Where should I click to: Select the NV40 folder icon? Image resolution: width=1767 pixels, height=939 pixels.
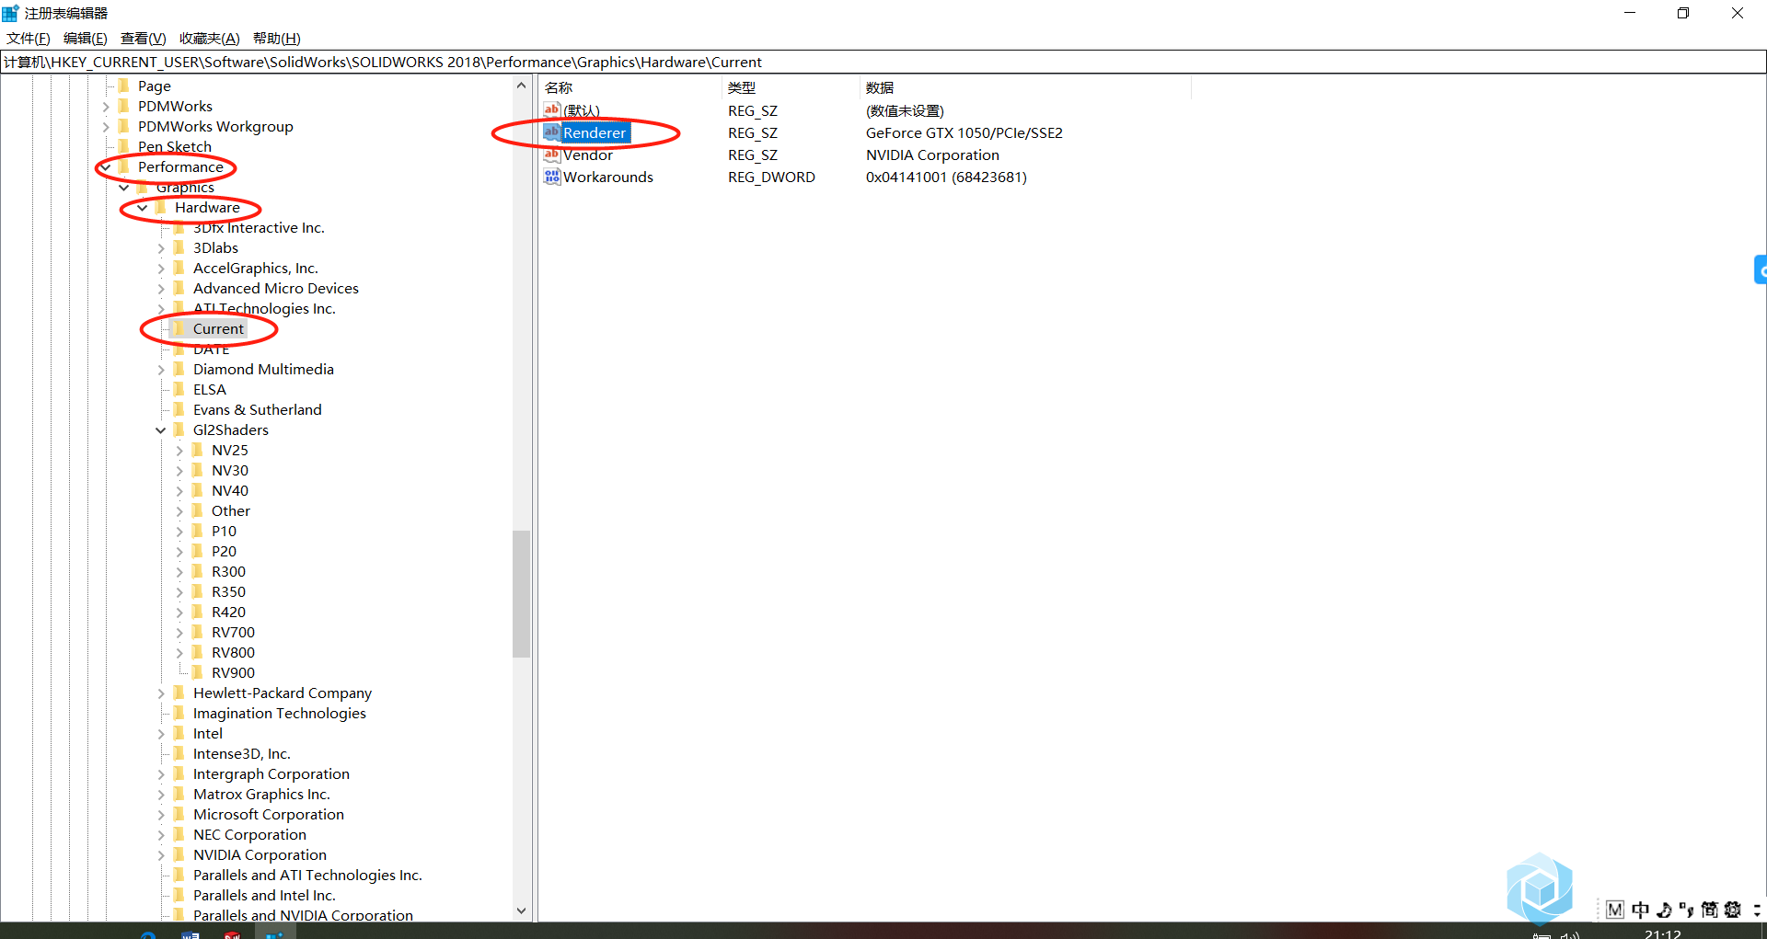[198, 490]
